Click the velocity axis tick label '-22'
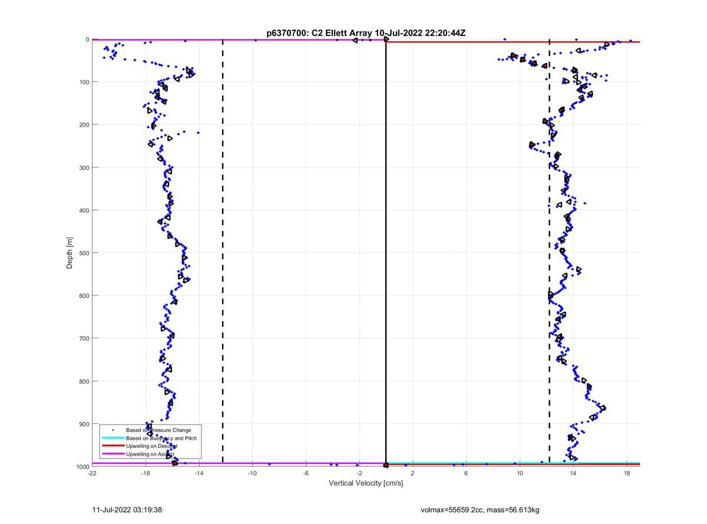The width and height of the screenshot is (707, 524). 92,473
